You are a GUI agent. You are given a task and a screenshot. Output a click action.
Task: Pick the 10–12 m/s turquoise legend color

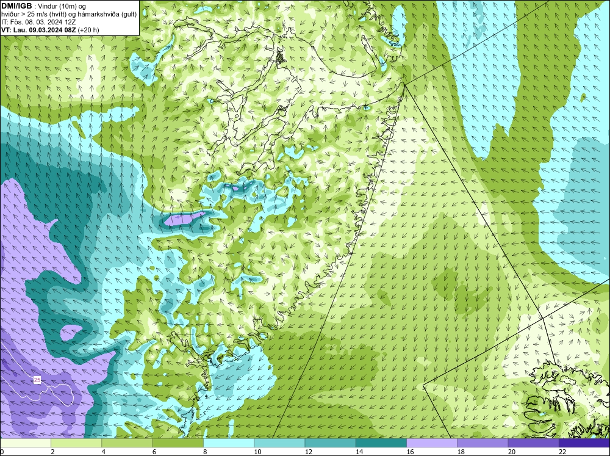279,443
